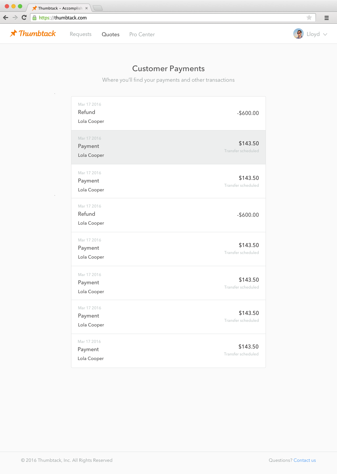Reload the page with the refresh icon
This screenshot has width=337, height=474.
24,17
